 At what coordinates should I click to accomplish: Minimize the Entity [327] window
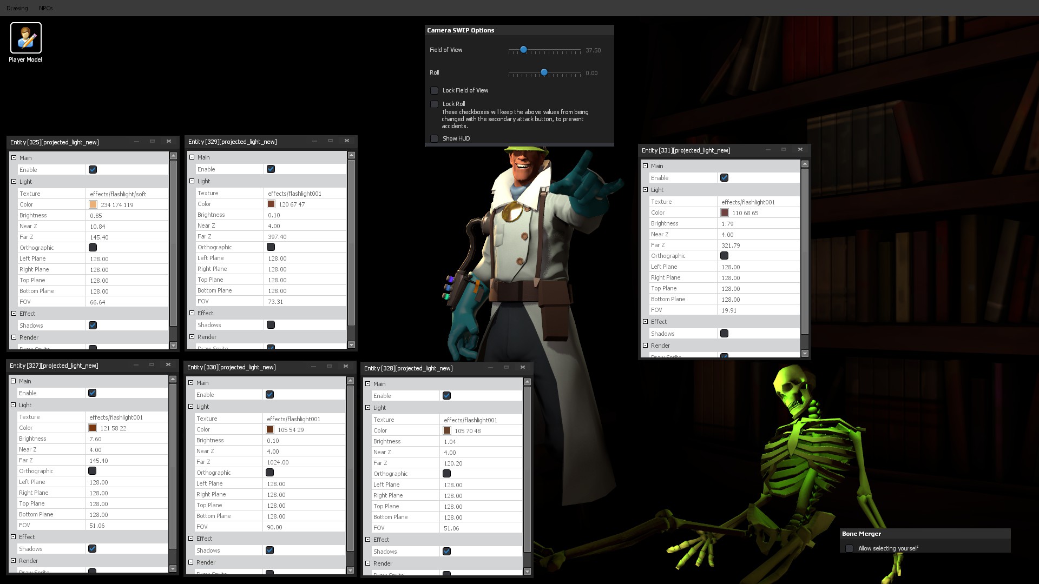click(136, 365)
